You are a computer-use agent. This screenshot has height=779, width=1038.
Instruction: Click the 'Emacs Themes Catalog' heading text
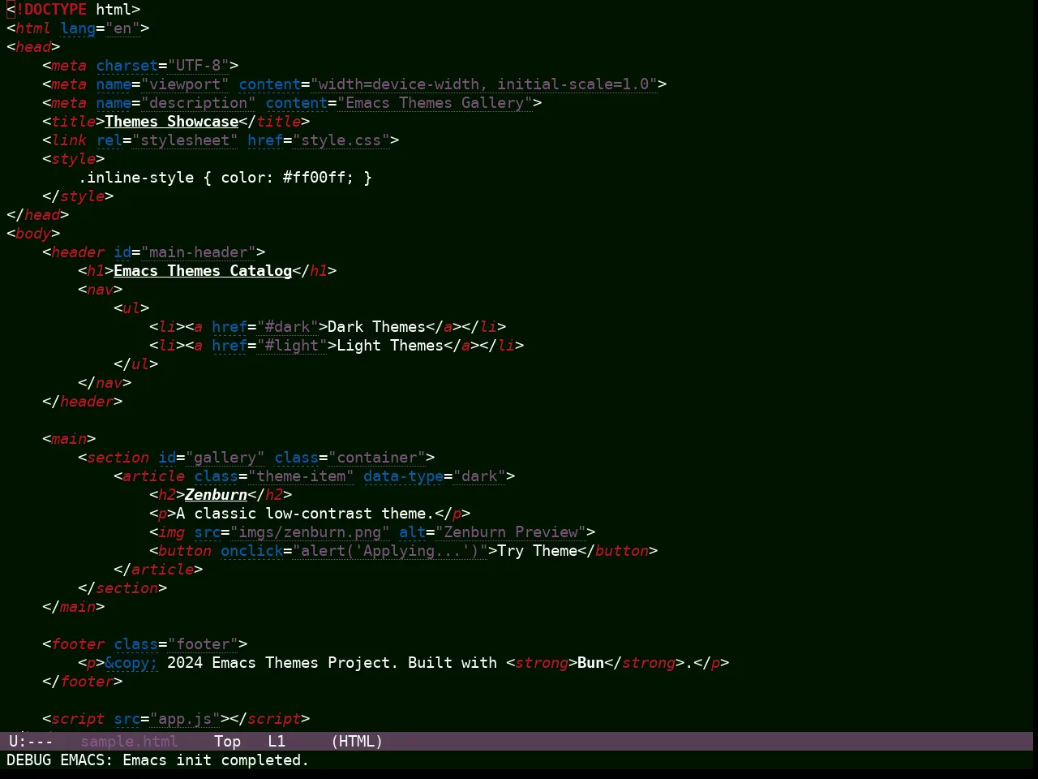(203, 271)
